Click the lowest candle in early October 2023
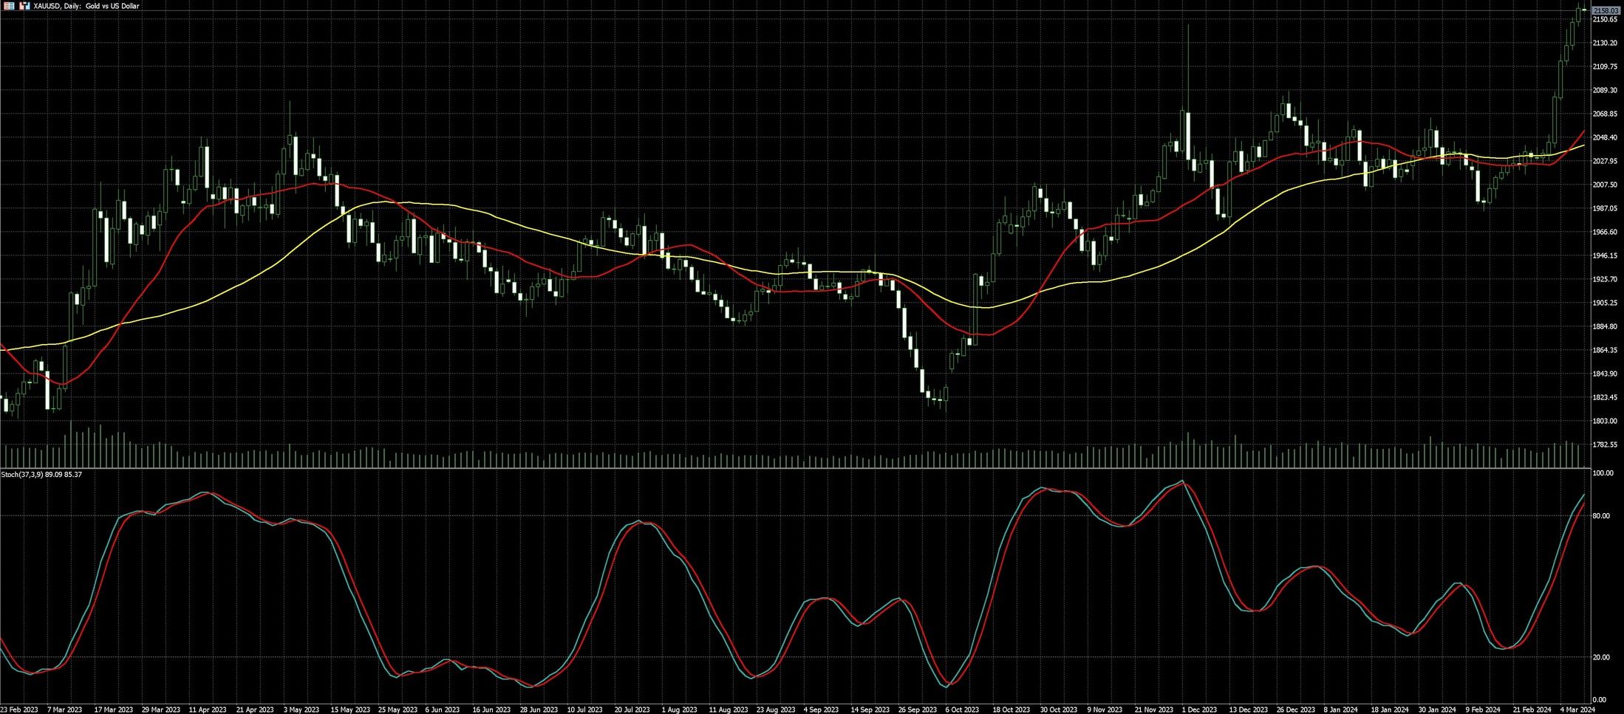The width and height of the screenshot is (1624, 714). coord(945,395)
